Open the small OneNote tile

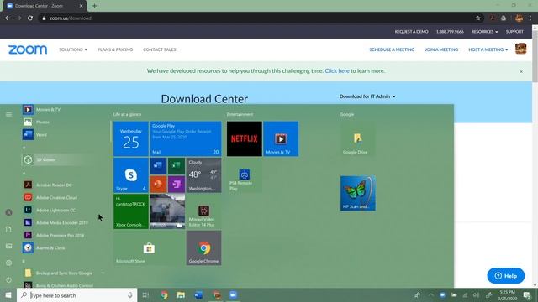(177, 185)
